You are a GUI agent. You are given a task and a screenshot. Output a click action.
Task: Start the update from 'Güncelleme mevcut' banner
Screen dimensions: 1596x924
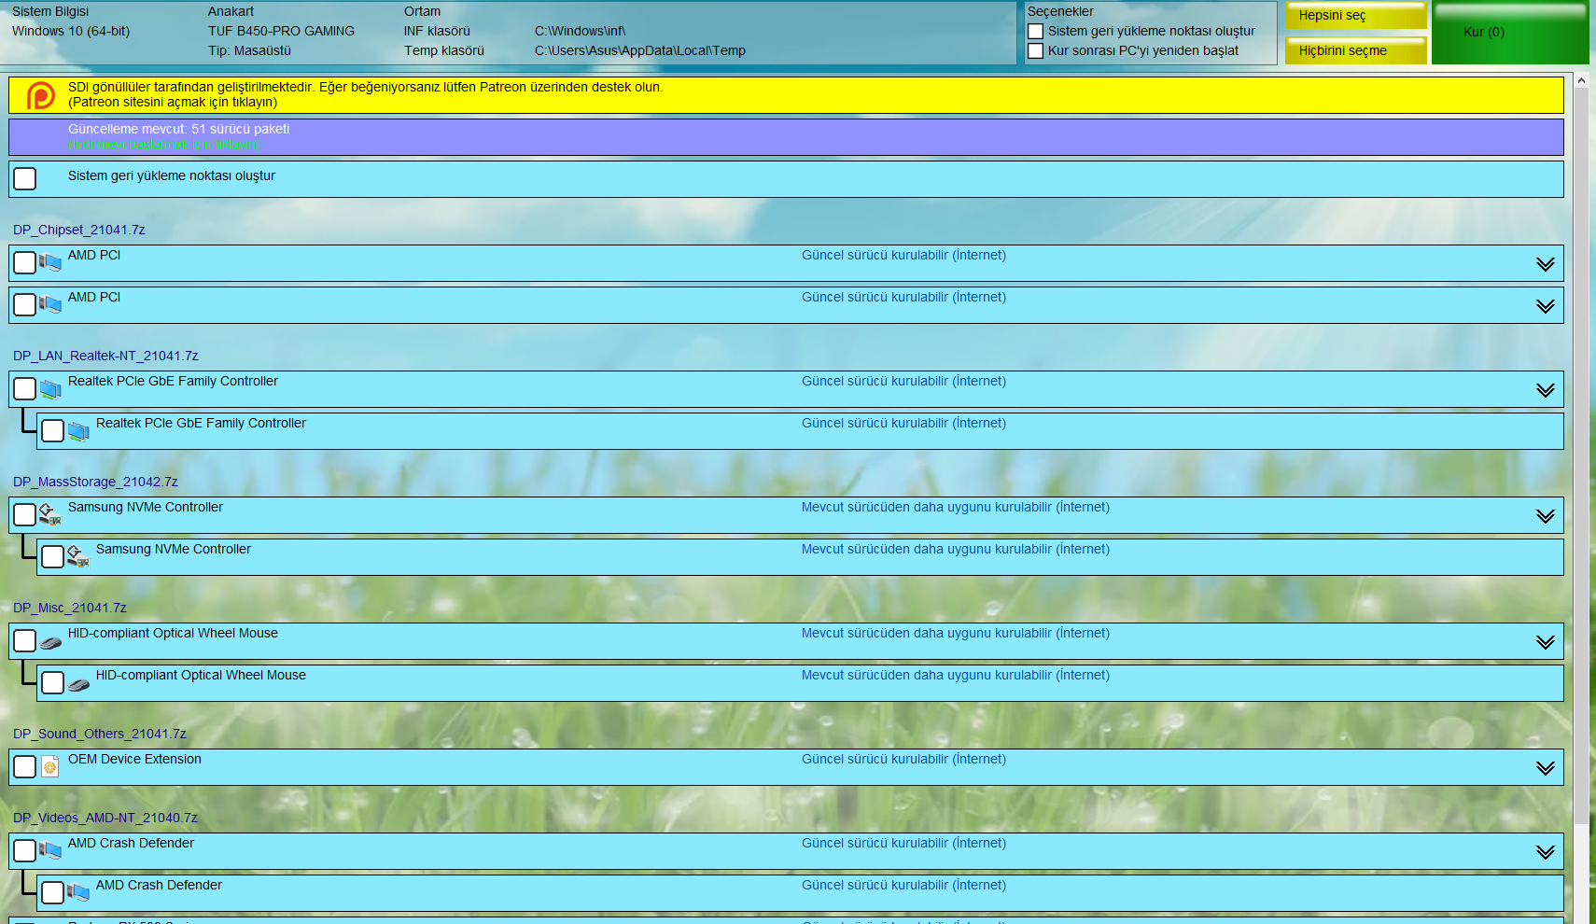pyautogui.click(x=786, y=137)
